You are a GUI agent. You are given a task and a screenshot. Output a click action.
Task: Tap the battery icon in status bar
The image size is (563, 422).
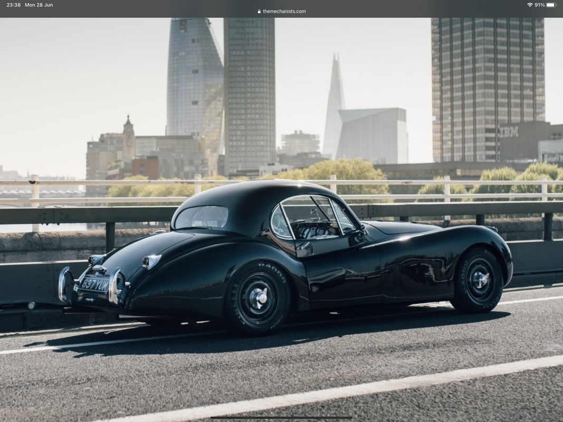coord(551,5)
